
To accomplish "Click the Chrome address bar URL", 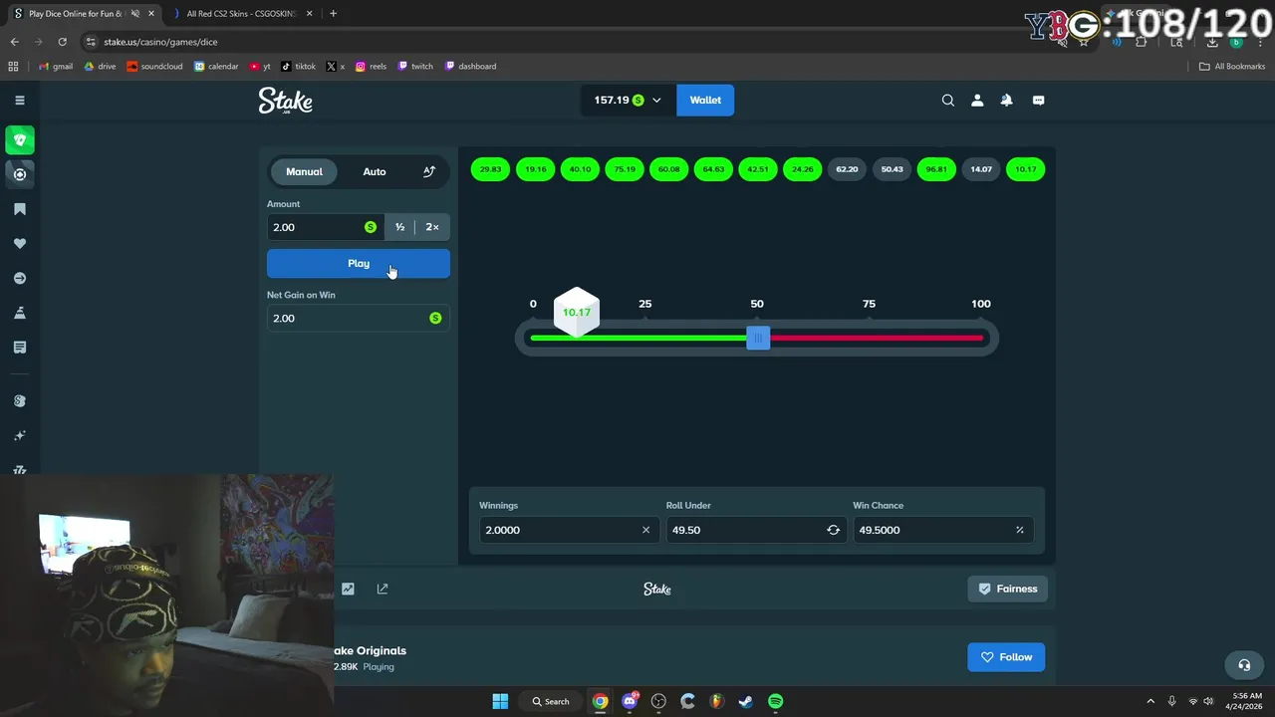I will click(x=160, y=42).
